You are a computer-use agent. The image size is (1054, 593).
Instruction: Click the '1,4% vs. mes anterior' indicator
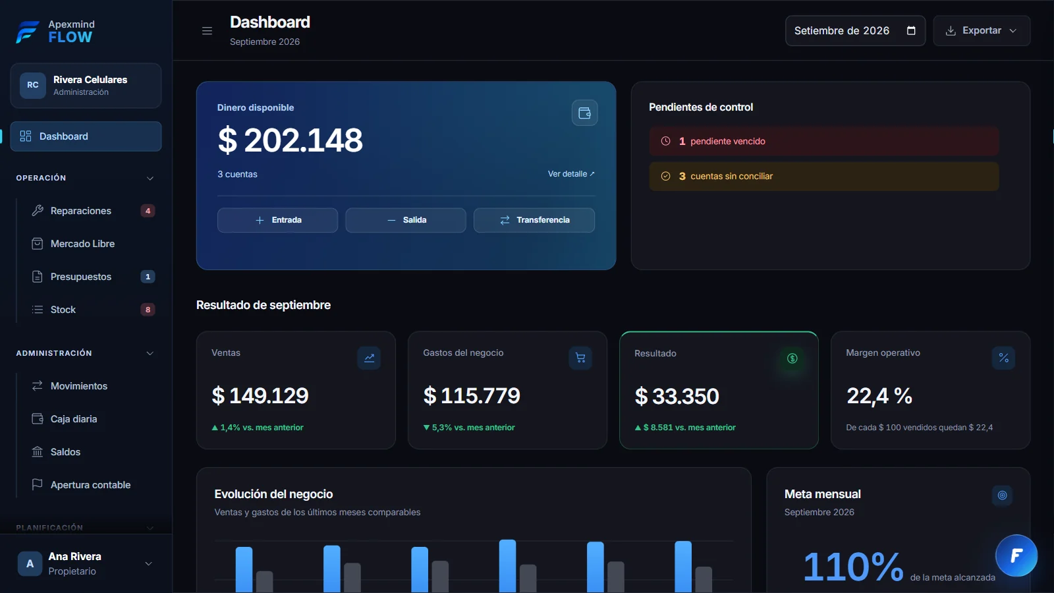258,428
